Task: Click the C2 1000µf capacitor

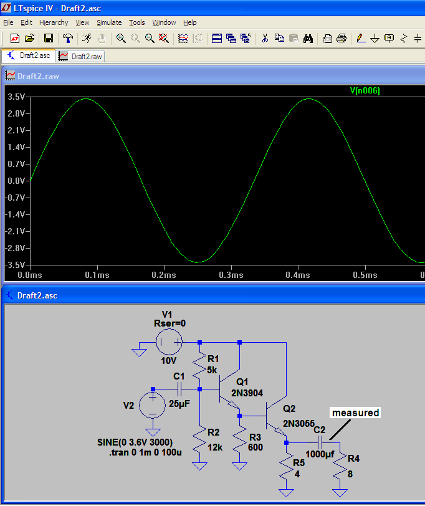Action: (x=320, y=442)
